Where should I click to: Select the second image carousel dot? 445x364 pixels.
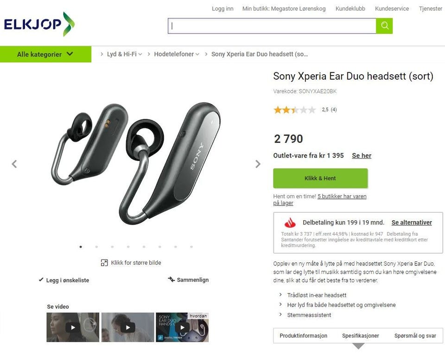pos(97,247)
